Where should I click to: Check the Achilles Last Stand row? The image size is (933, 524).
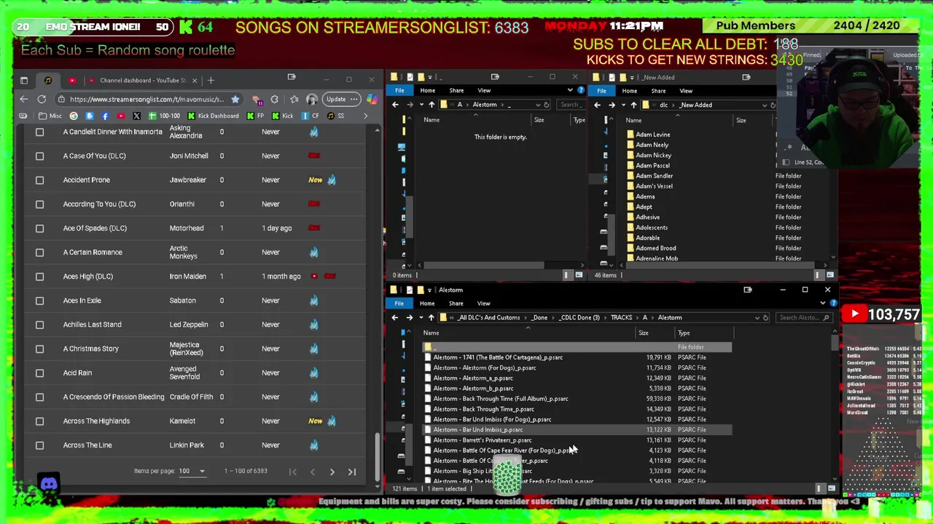click(x=40, y=325)
